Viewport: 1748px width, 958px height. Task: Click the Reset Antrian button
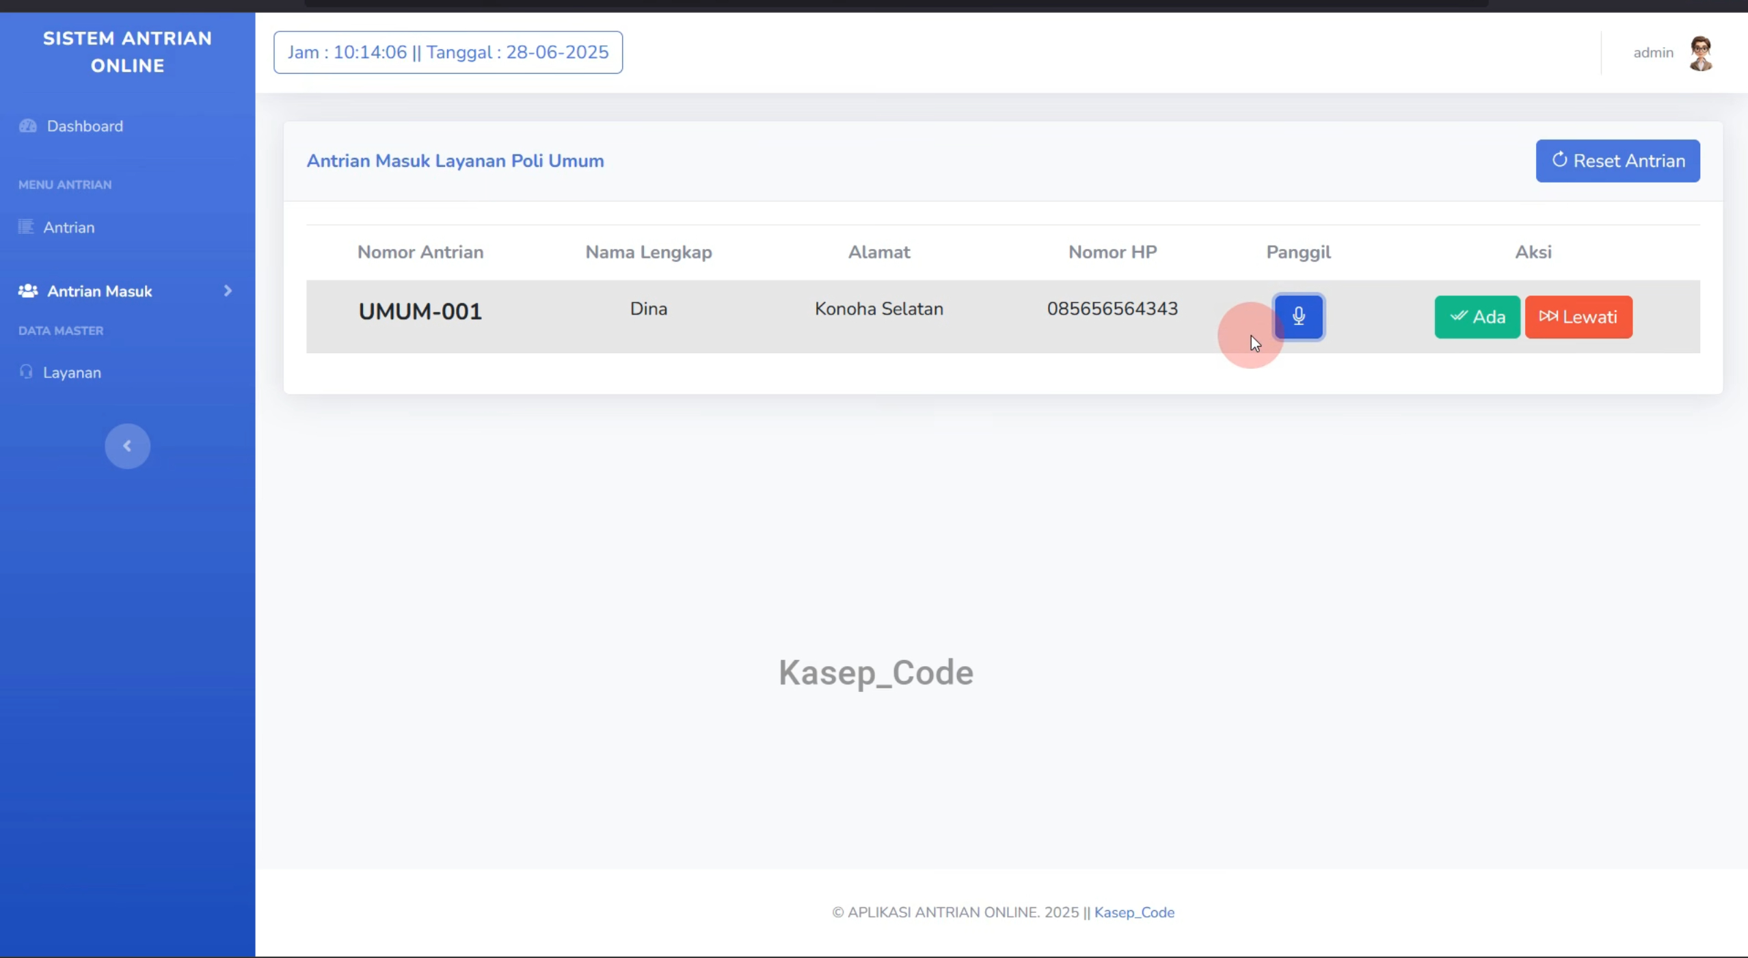click(1617, 161)
